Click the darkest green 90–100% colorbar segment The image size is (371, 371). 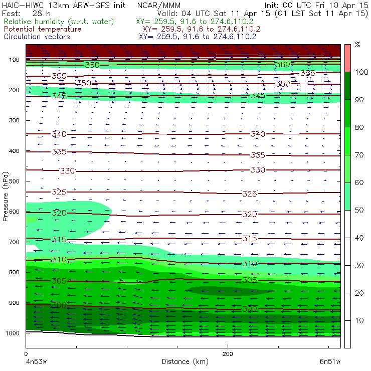click(x=347, y=86)
